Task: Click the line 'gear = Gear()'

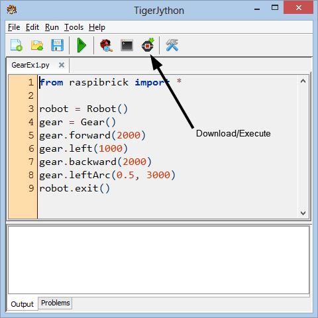Action: click(x=78, y=122)
